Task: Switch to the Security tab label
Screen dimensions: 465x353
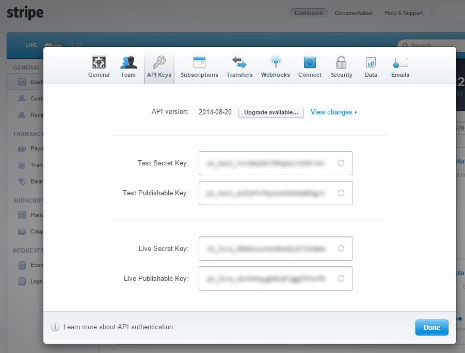Action: click(341, 75)
